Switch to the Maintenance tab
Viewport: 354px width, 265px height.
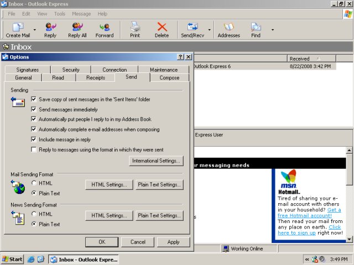click(164, 70)
